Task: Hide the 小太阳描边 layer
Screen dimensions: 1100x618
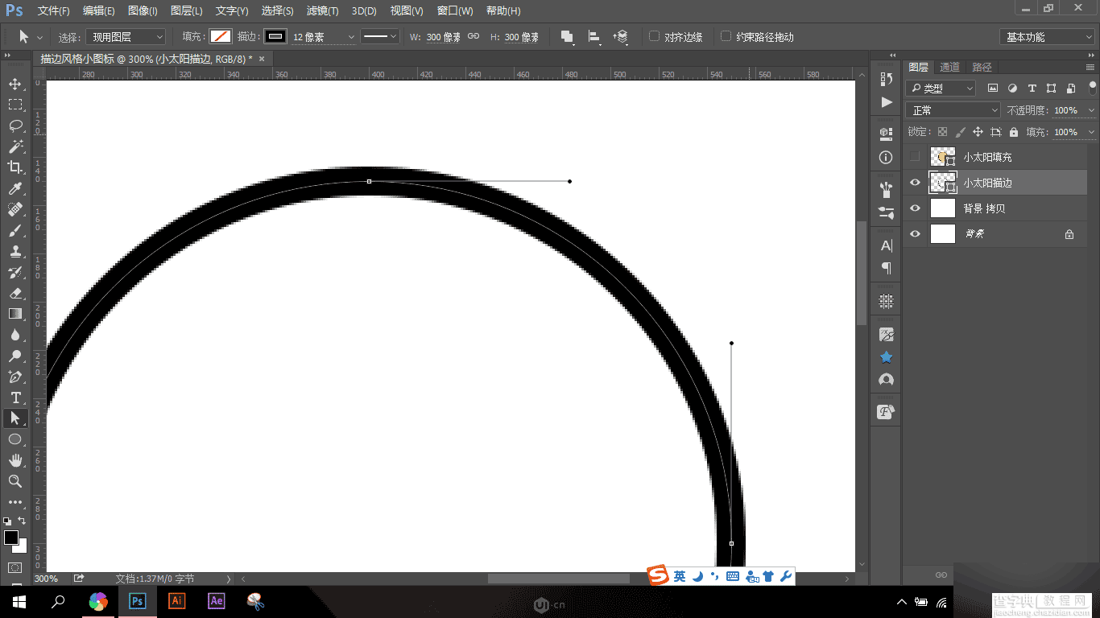Action: (914, 183)
